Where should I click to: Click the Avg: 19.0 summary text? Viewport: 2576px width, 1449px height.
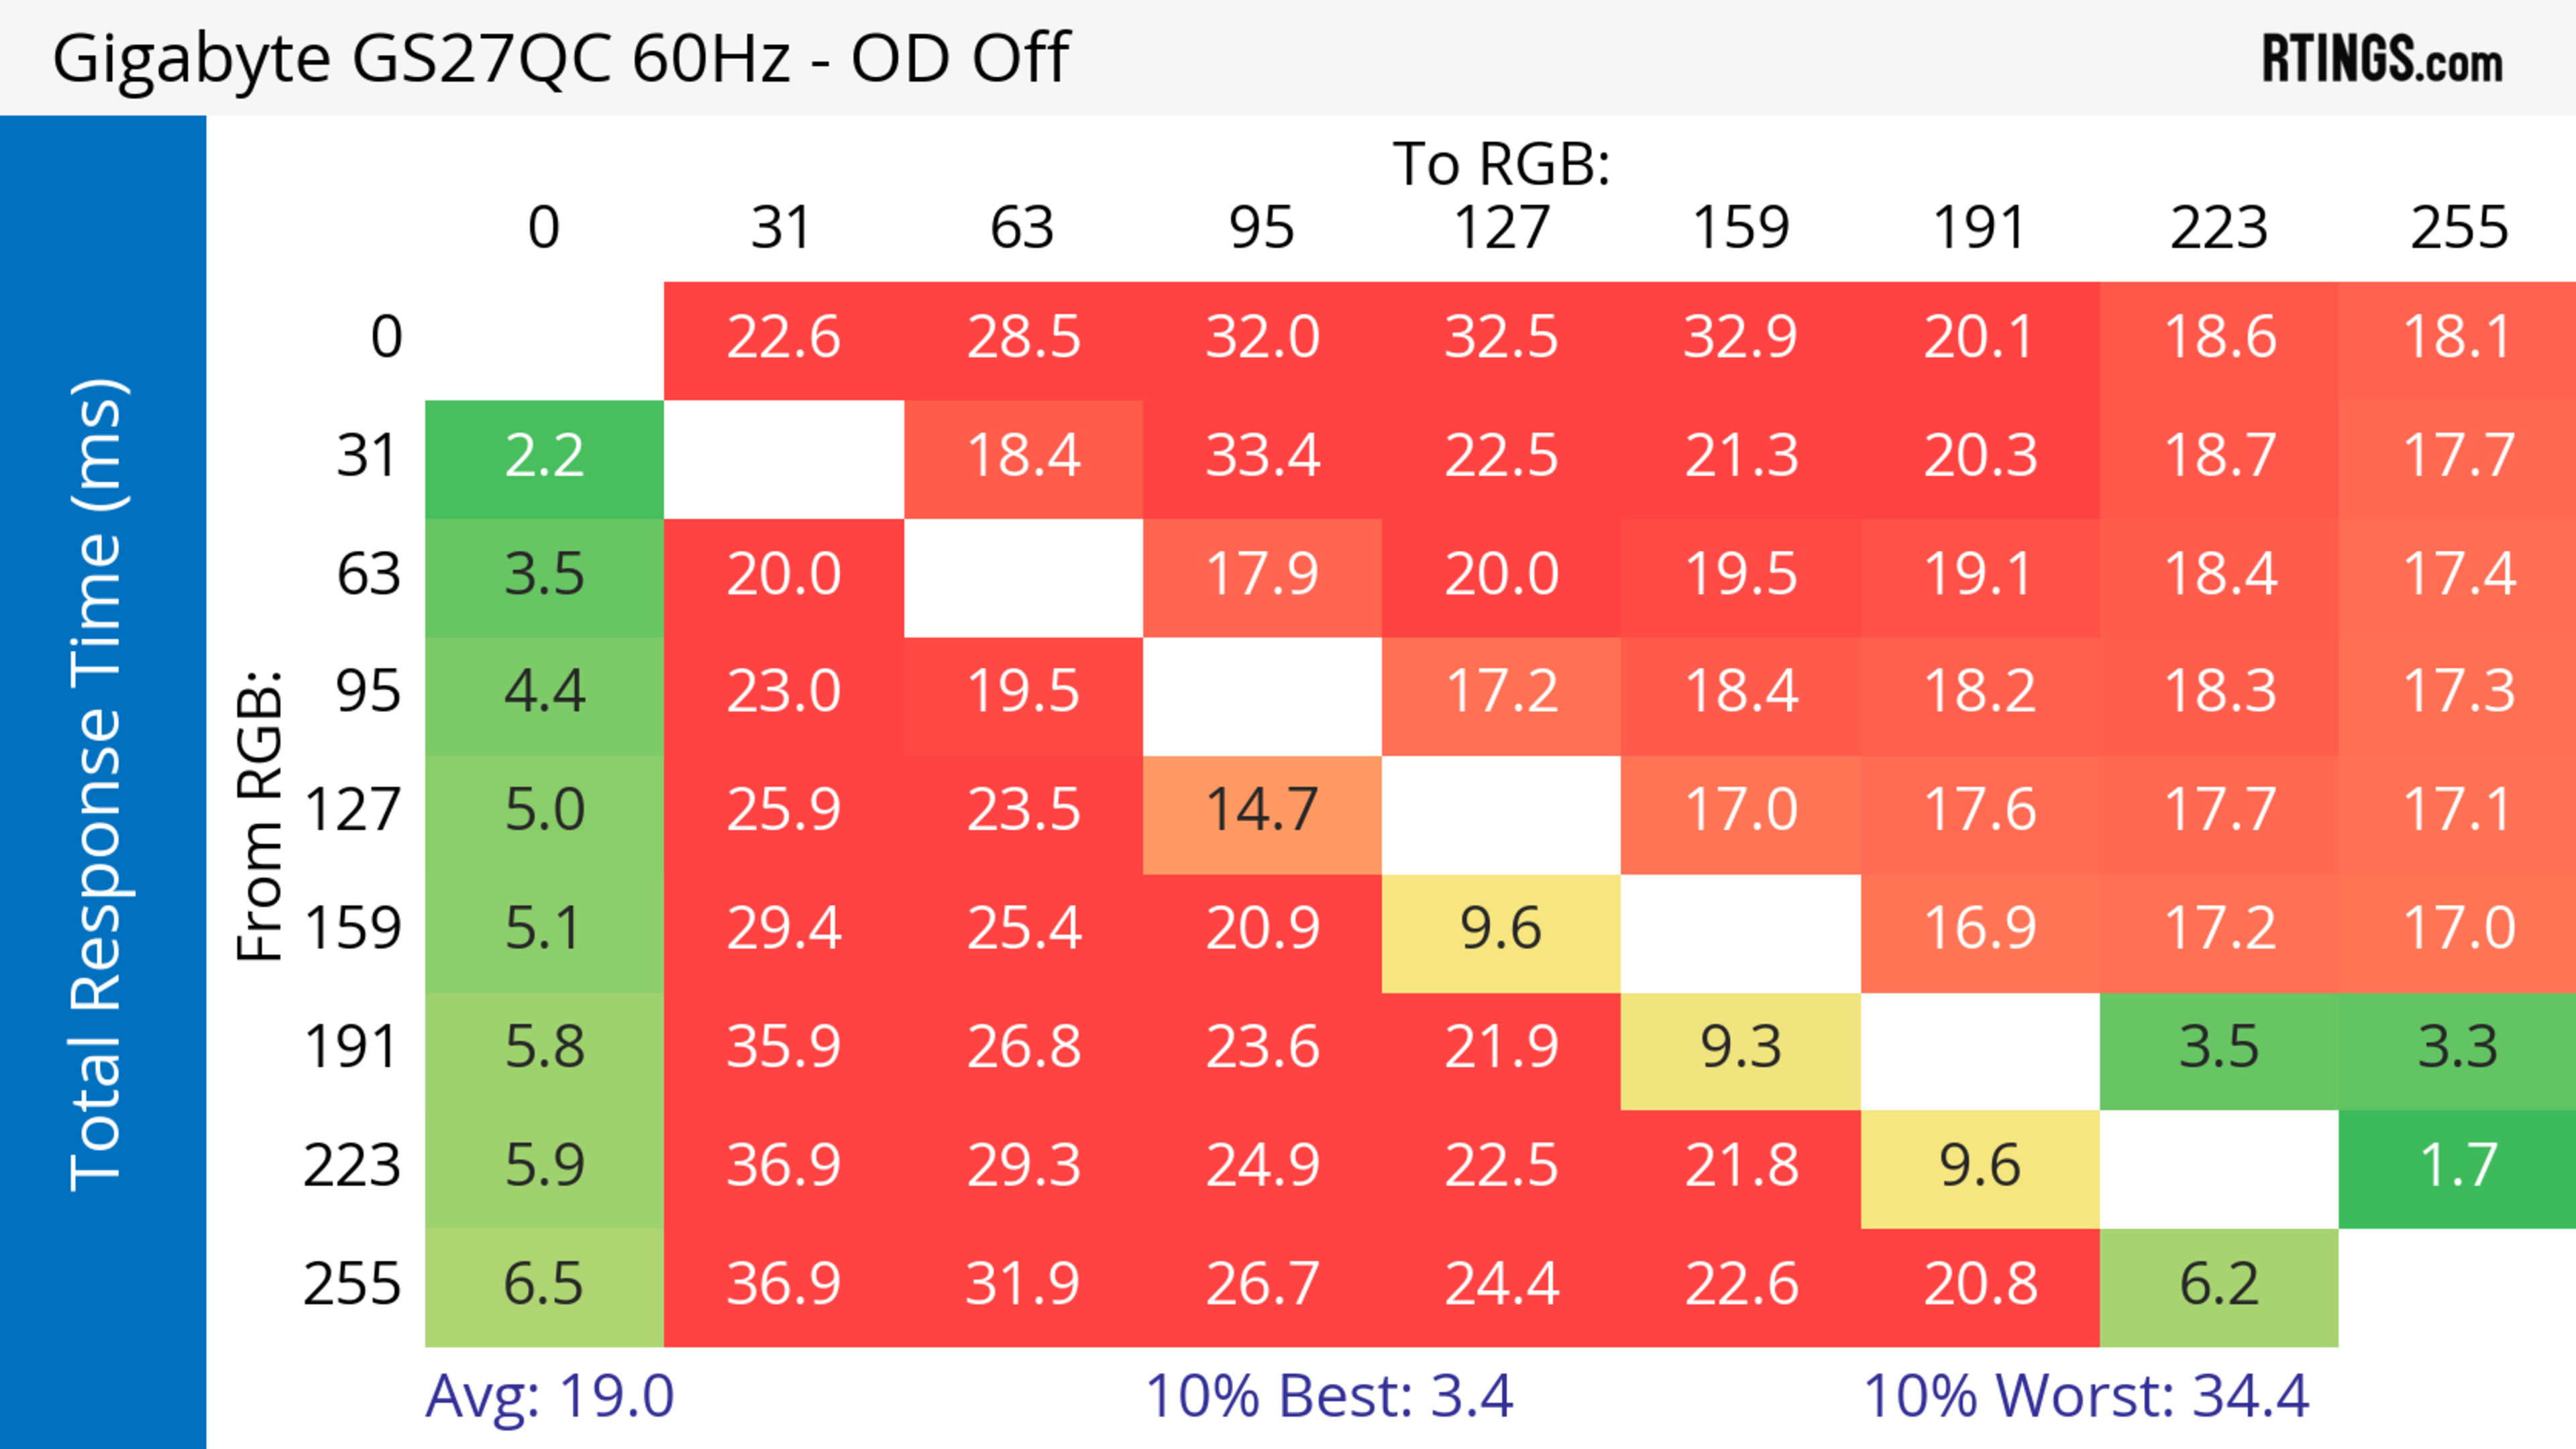coord(550,1396)
